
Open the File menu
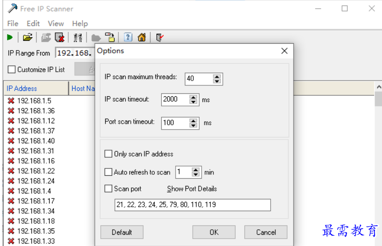[x=13, y=24]
